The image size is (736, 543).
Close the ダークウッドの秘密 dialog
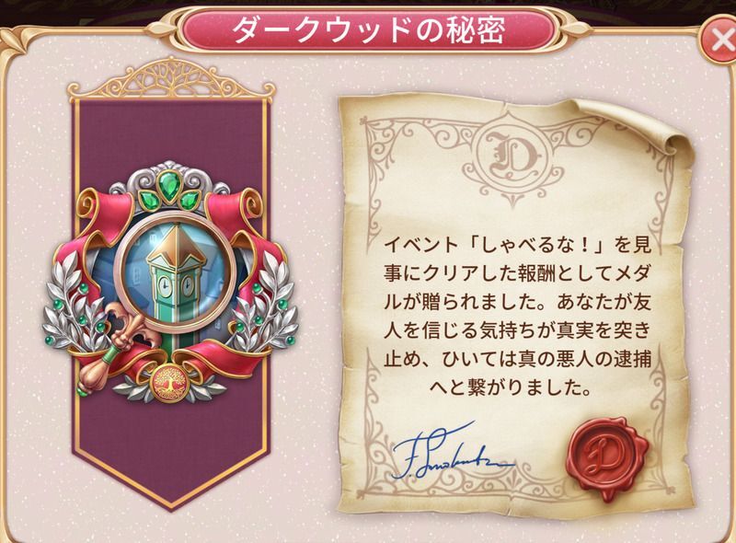(719, 41)
